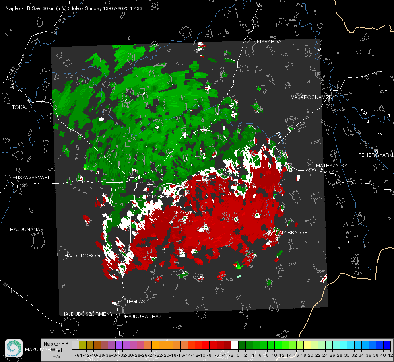Screen dimensions: 394x362
Task: Click the VÁSÁROSNAMÉNY city label
Action: pos(314,97)
